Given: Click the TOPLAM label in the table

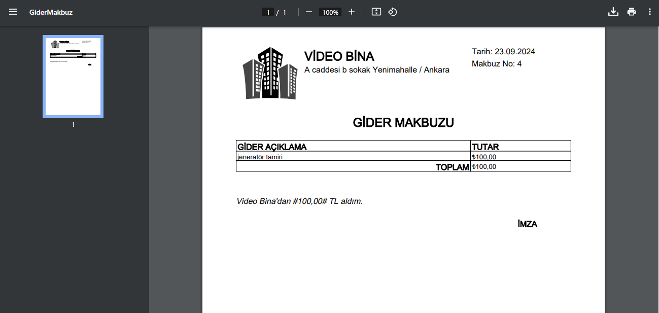Looking at the screenshot, I should click(452, 167).
